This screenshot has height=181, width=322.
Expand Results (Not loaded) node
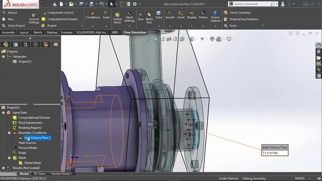[4, 168]
